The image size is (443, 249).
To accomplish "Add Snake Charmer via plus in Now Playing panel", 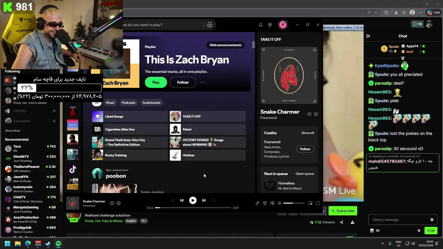I will click(x=316, y=114).
